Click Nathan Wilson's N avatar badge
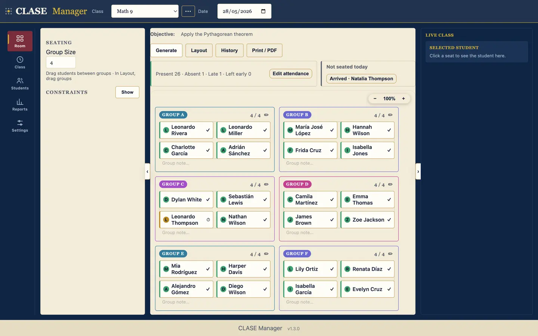Image resolution: width=538 pixels, height=336 pixels. point(223,220)
